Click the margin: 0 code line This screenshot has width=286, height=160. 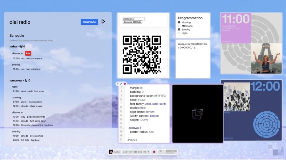[x=136, y=88]
